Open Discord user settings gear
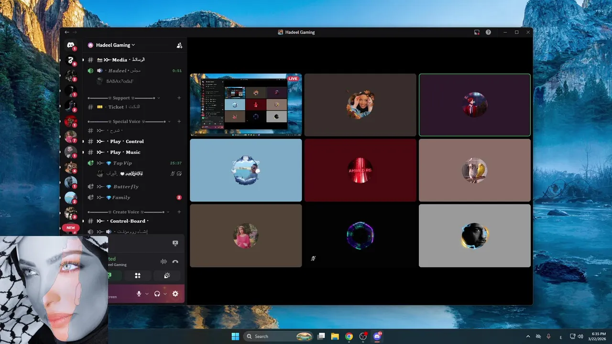The width and height of the screenshot is (612, 344). [175, 294]
